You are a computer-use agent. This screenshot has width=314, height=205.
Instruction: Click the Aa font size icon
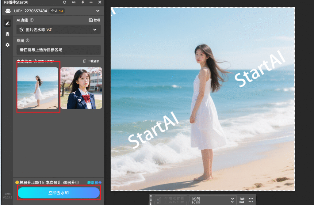pos(74,2)
